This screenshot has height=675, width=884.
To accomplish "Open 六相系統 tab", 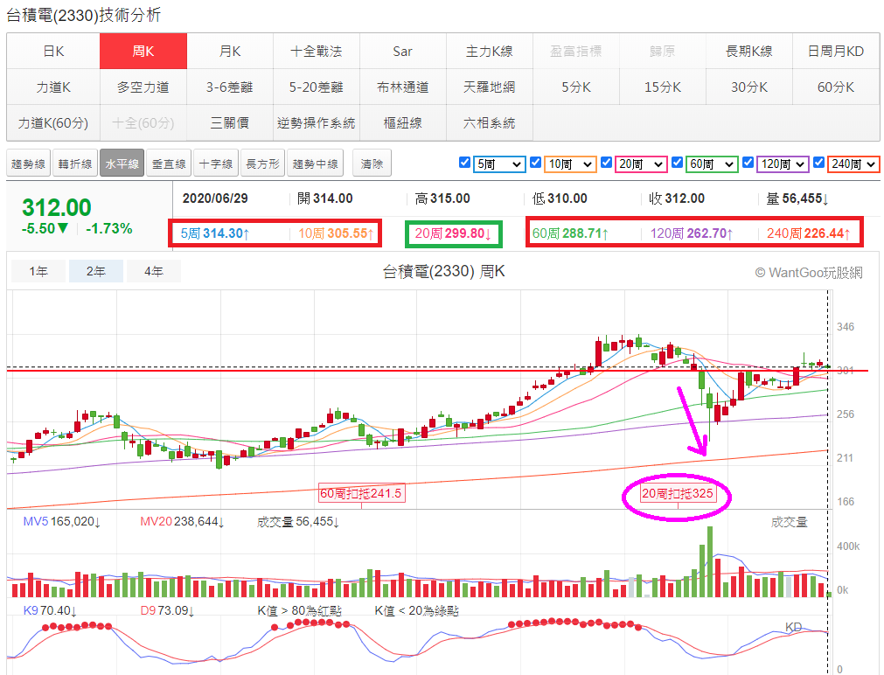I will 490,123.
